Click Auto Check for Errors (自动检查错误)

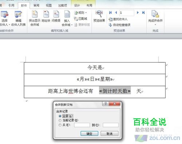[x=119, y=25]
